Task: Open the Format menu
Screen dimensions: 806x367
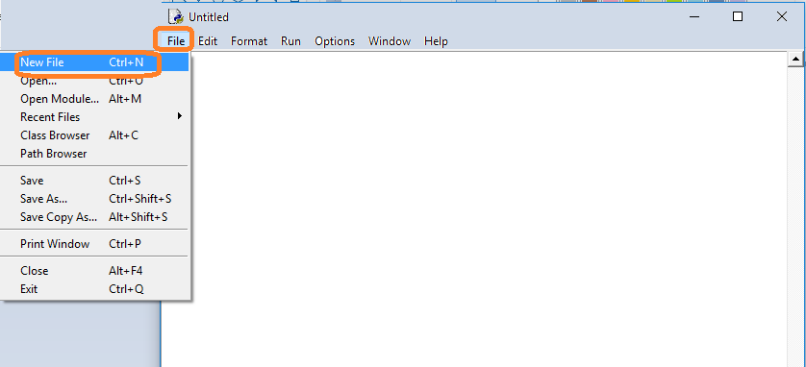Action: coord(249,41)
